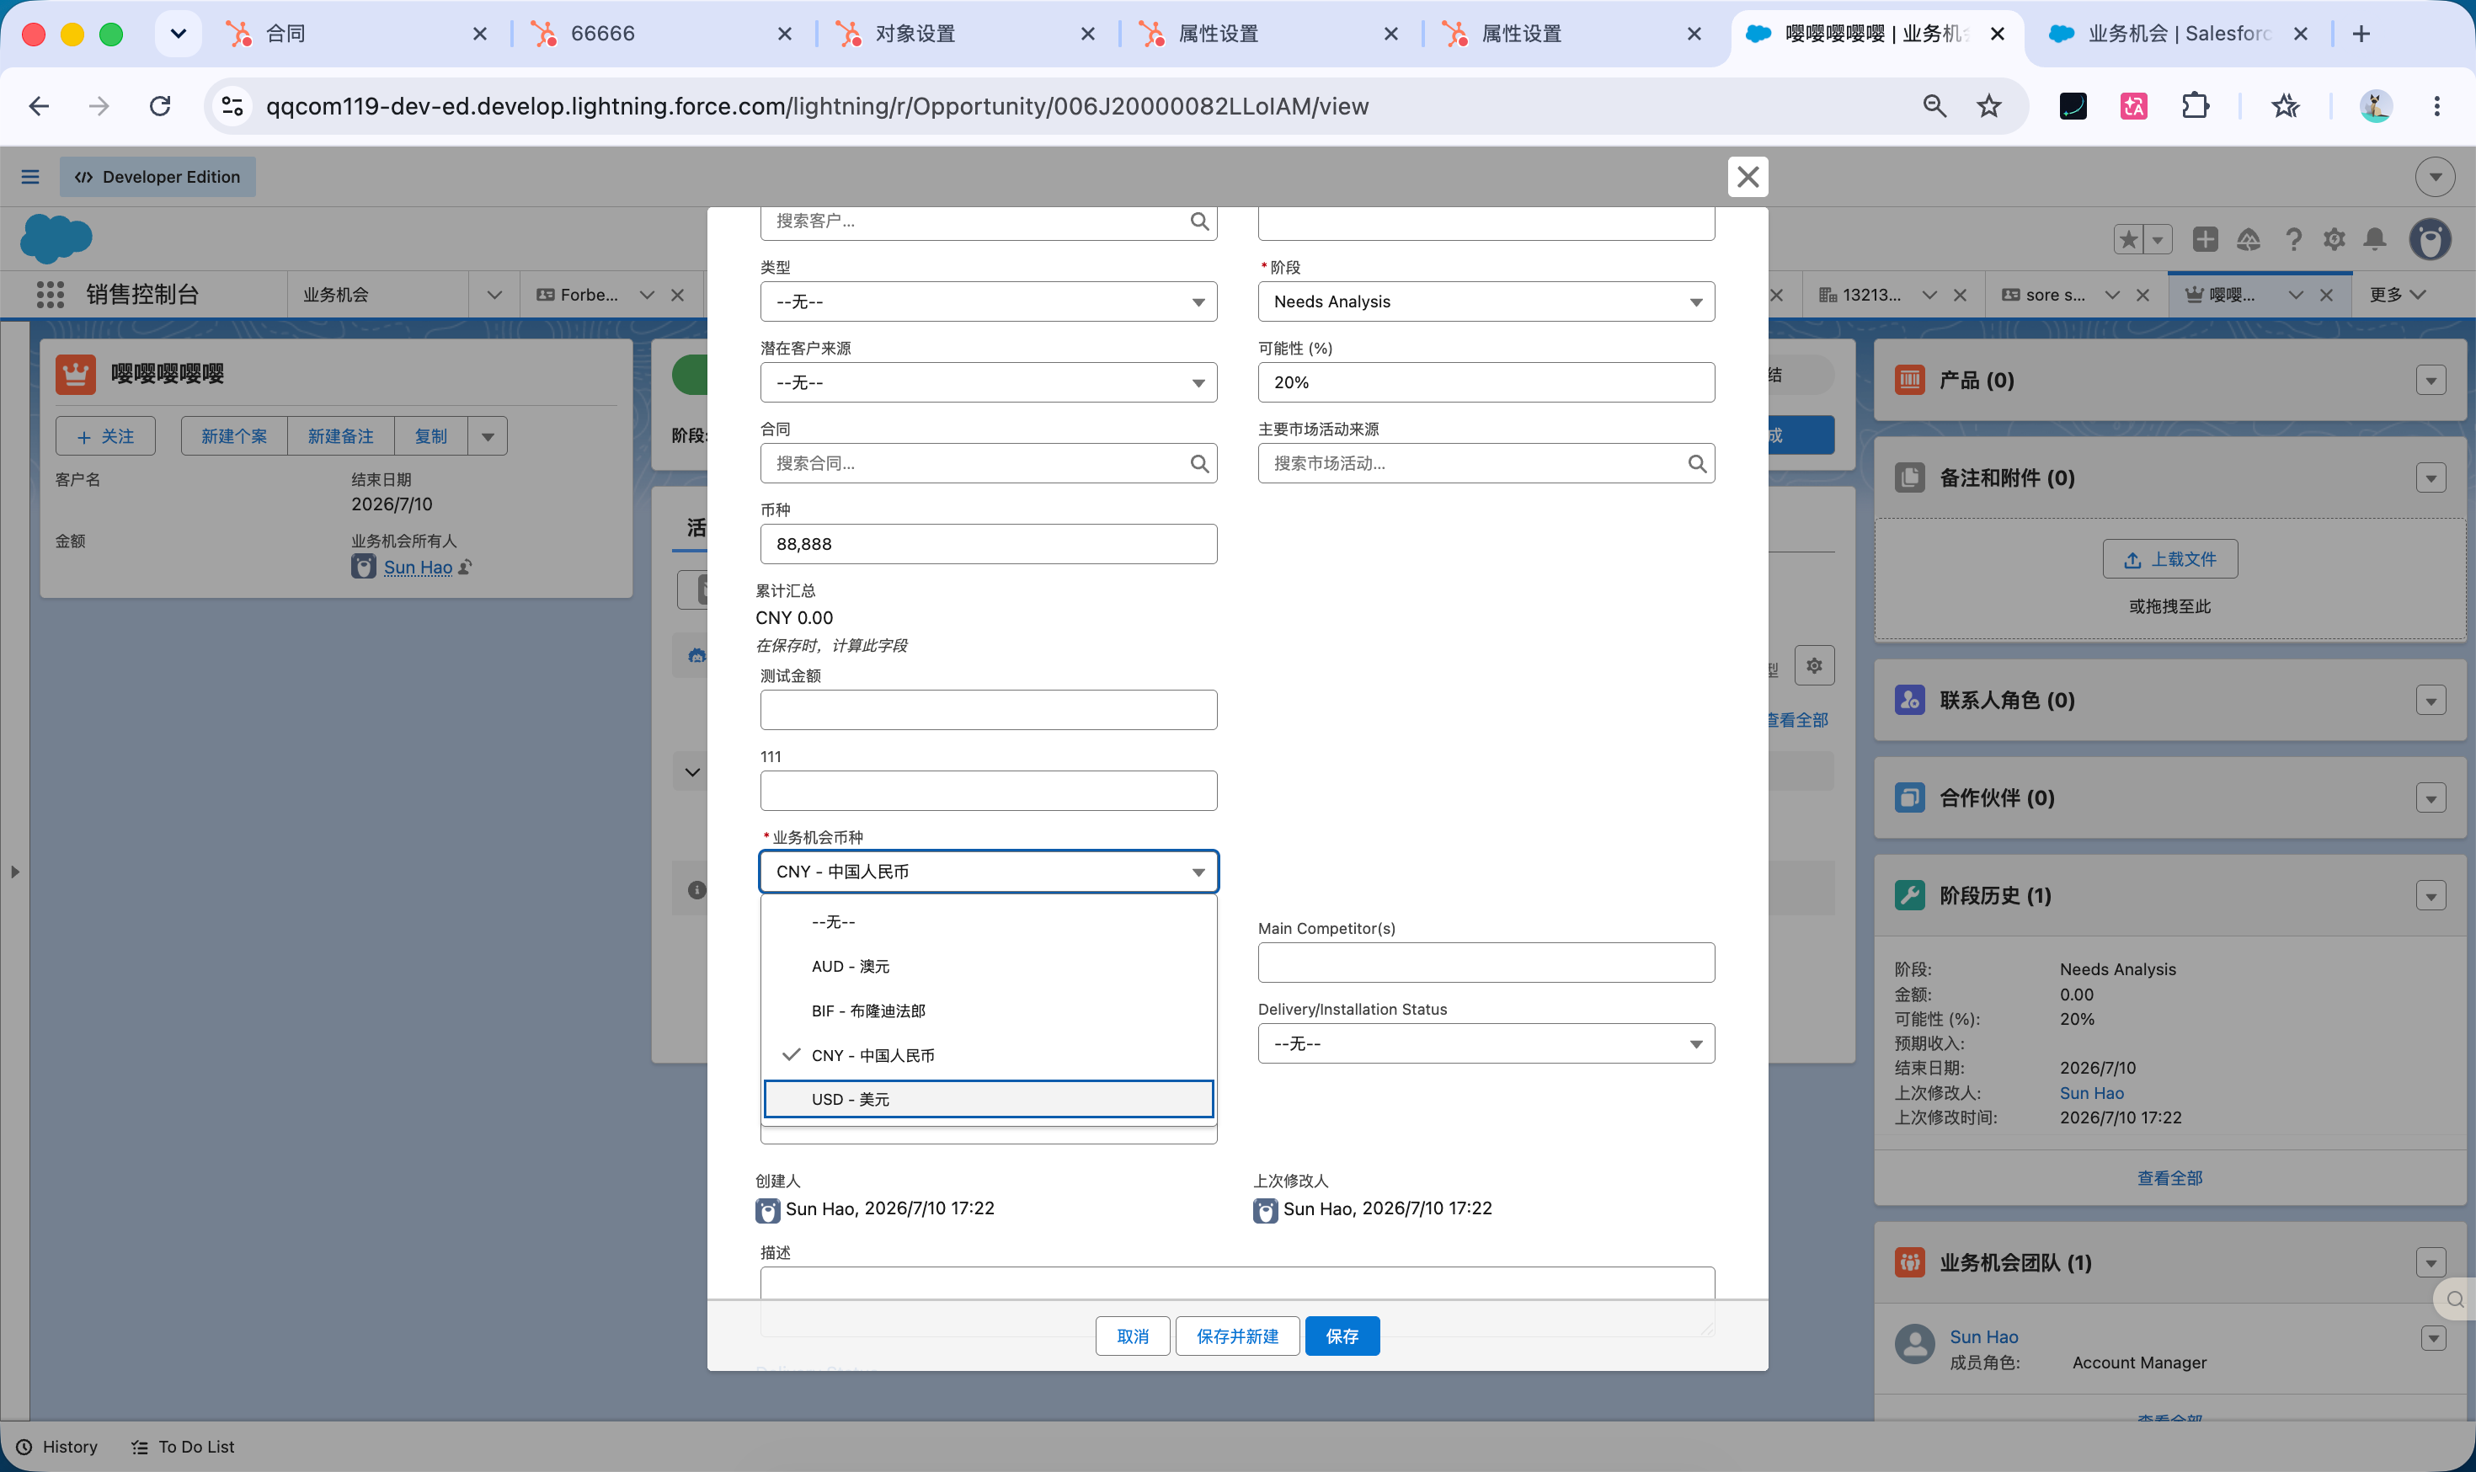Viewport: 2476px width, 1472px height.
Task: Open more actions dropdown beside 复制
Action: [x=487, y=436]
